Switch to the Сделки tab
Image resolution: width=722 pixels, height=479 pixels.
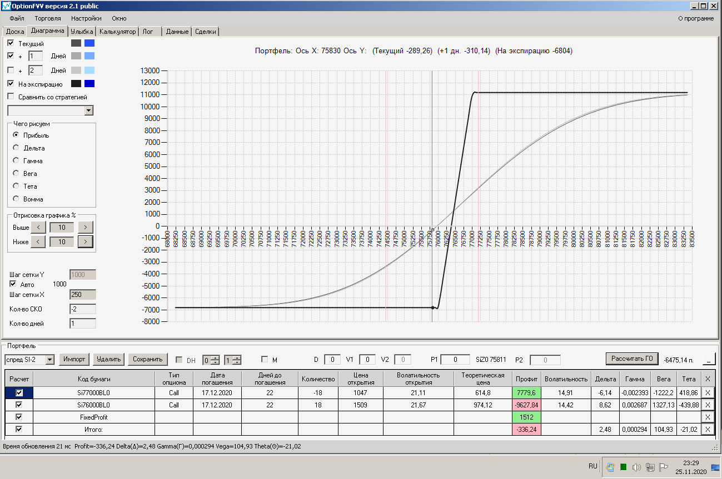click(206, 32)
